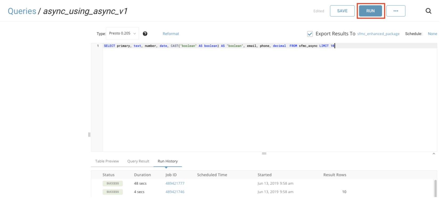Click the horizontal editor resize handle
This screenshot has width=441, height=199.
264,154
